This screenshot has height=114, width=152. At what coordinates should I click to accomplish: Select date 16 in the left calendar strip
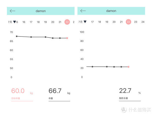[24, 22]
